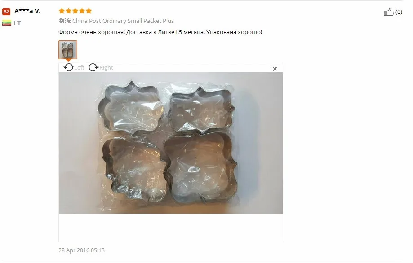Click the enlarged cookie cutter photo

click(x=171, y=143)
